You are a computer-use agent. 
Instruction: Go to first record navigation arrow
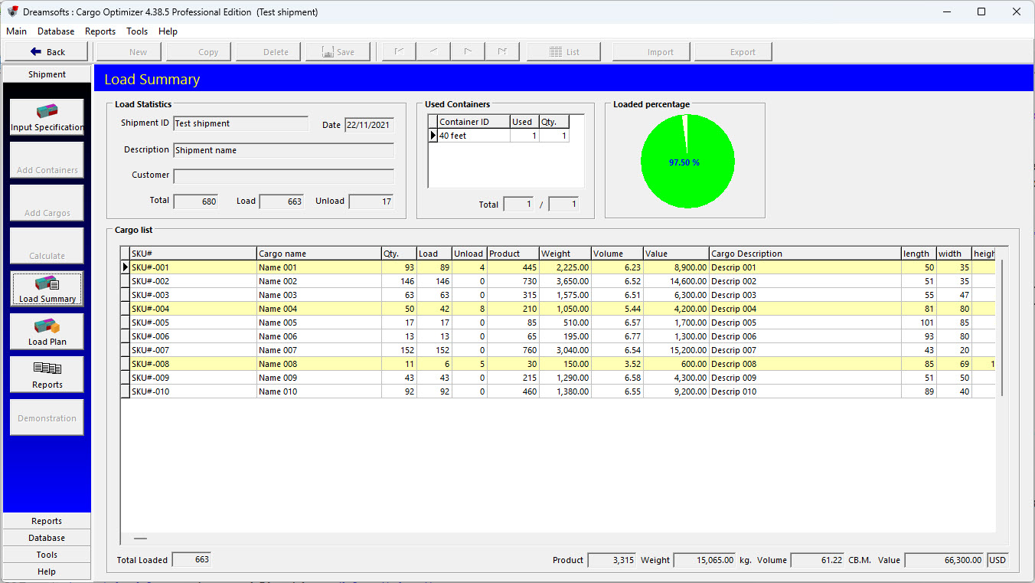[399, 51]
